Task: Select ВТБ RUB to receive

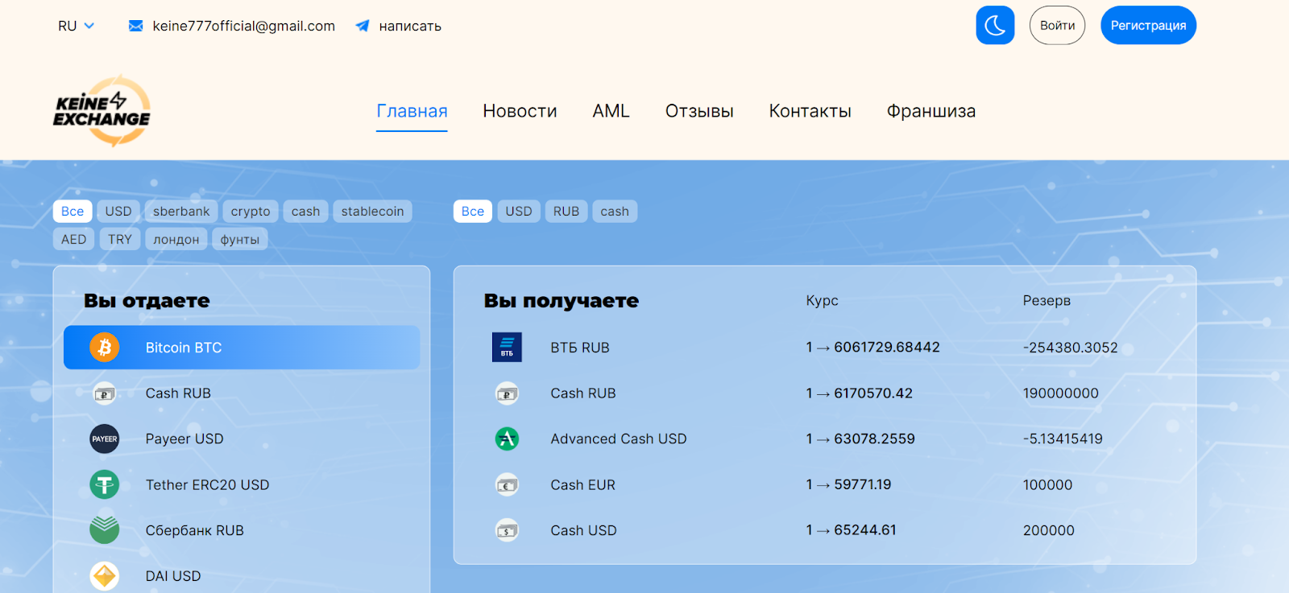Action: [x=825, y=348]
